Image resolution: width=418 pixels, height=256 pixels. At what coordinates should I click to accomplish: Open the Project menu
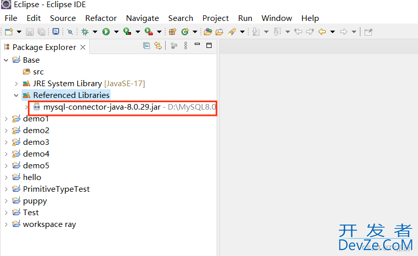tap(216, 18)
